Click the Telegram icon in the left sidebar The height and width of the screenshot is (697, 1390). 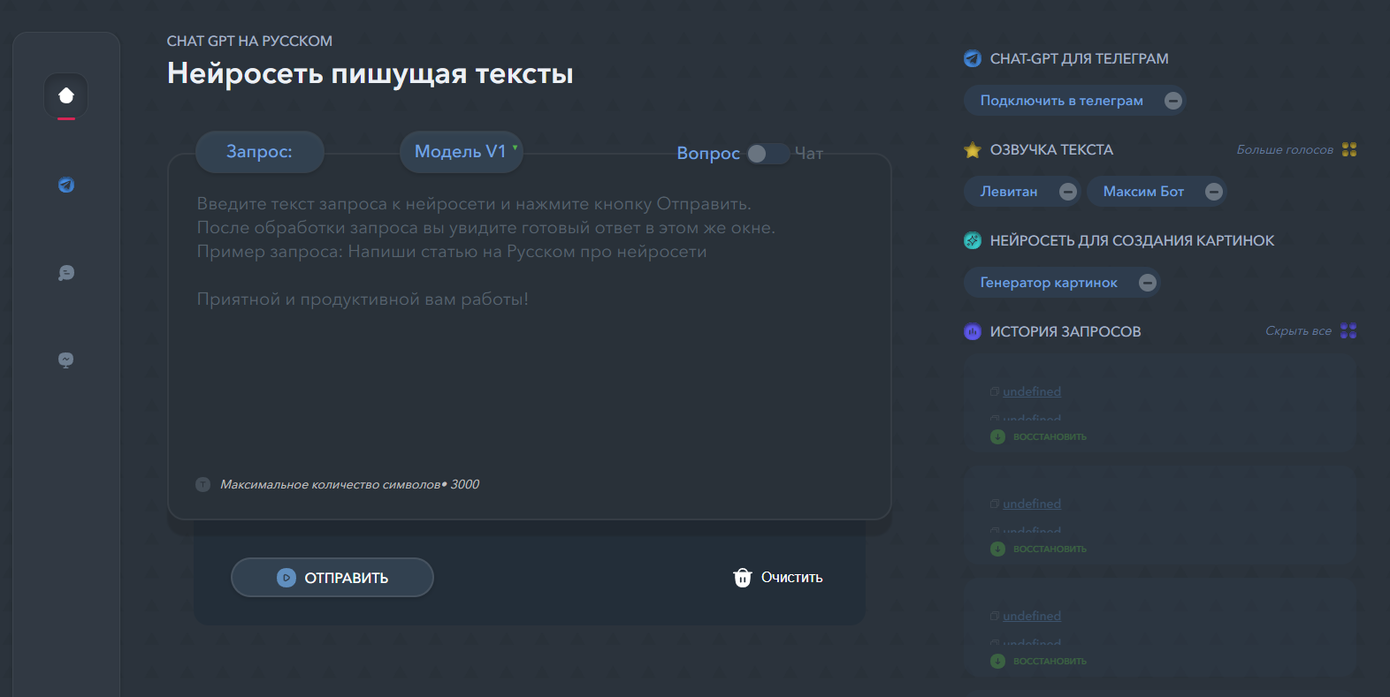(x=66, y=185)
